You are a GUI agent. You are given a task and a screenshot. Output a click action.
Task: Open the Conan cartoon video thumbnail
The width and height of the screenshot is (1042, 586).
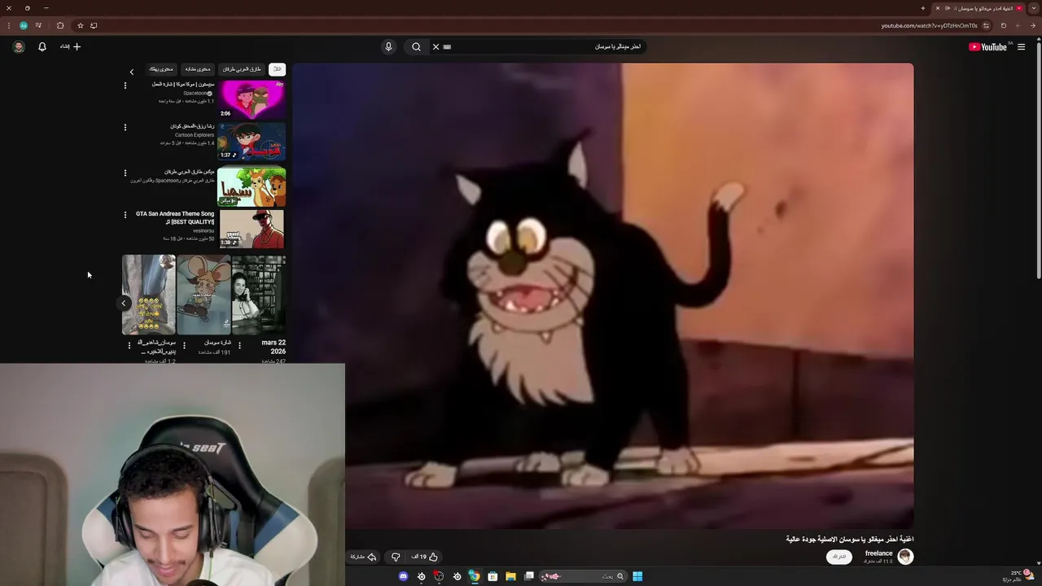point(252,142)
